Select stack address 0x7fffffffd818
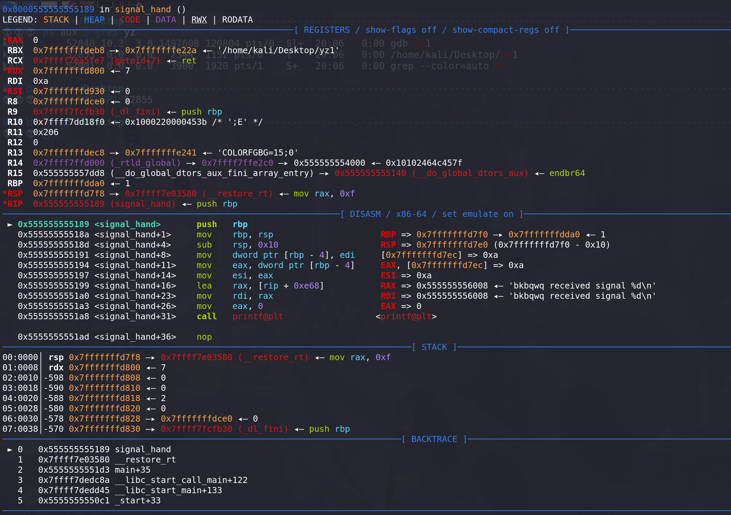731x515 pixels. (105, 398)
